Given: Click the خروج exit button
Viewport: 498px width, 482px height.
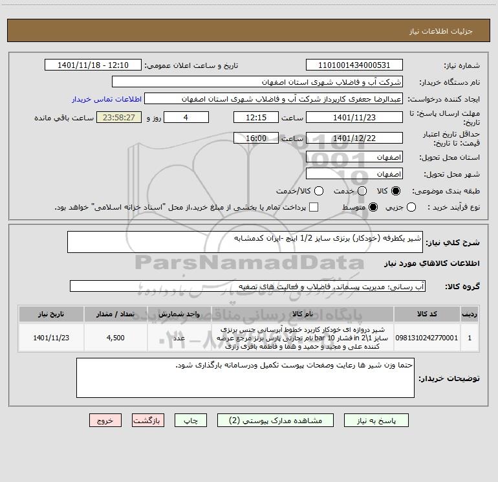Looking at the screenshot, I should 105,421.
